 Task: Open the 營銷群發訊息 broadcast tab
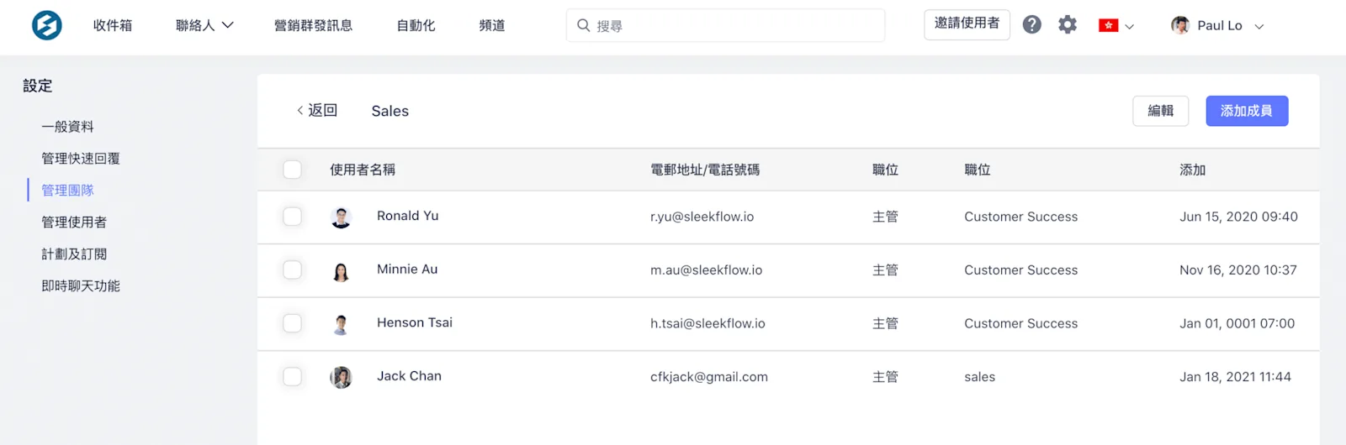tap(313, 25)
